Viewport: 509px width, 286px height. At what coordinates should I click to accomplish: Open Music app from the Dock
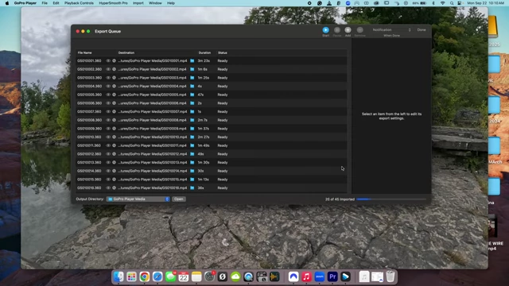(306, 276)
